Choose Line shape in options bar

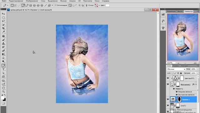46,5
